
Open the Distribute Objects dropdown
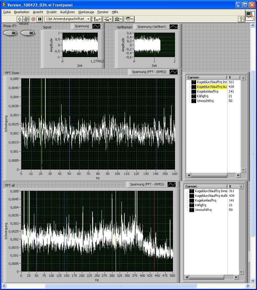click(107, 19)
